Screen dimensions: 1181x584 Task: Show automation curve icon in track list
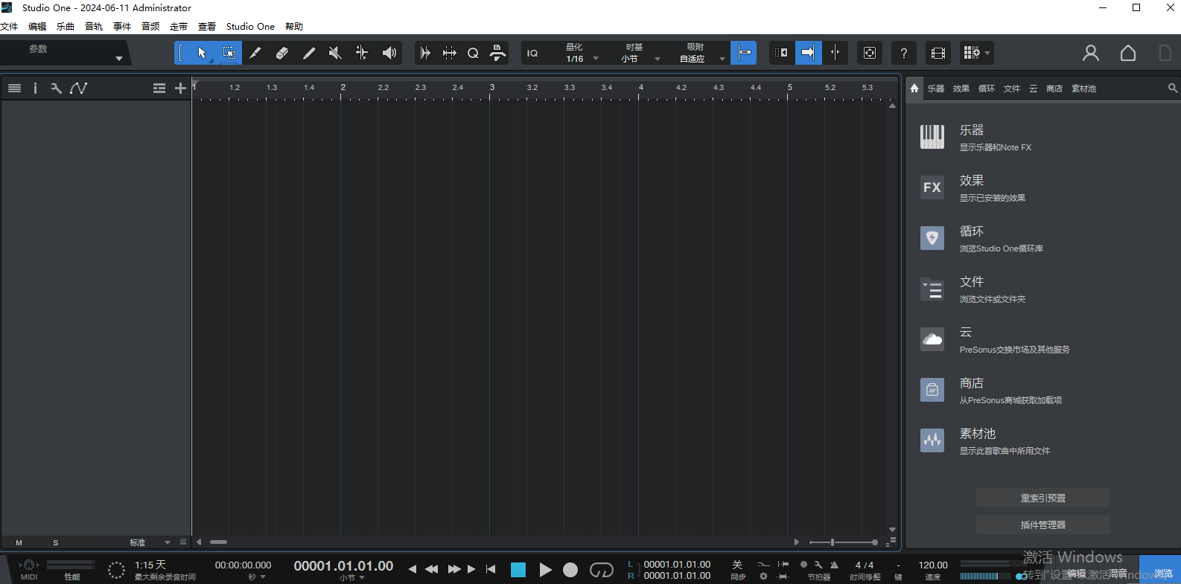tap(78, 88)
